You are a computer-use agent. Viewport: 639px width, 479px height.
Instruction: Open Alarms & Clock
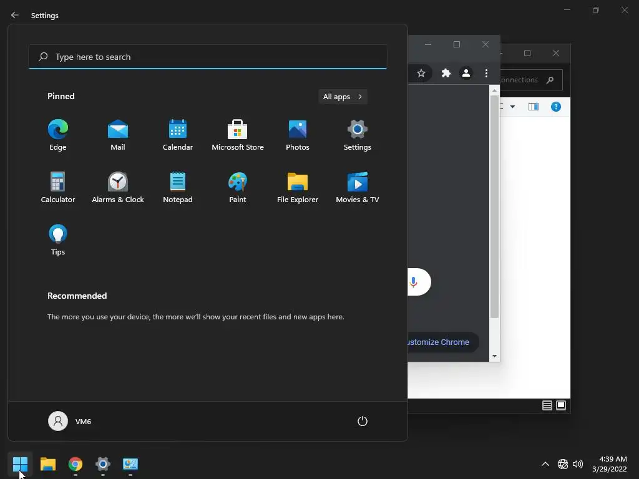pyautogui.click(x=118, y=188)
